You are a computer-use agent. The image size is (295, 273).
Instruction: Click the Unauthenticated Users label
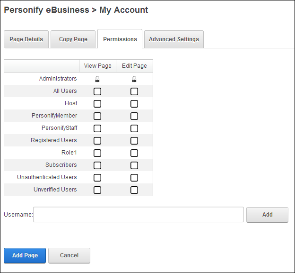tap(47, 177)
